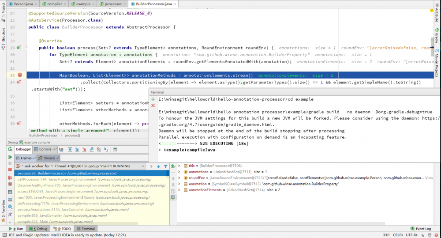Click Resume Program green arrow in Debug panel
Viewport: 441px width, 238px height.
coord(10,157)
